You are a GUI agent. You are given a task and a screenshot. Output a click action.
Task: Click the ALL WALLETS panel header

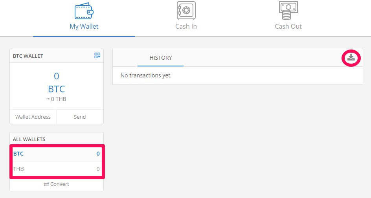pos(57,139)
